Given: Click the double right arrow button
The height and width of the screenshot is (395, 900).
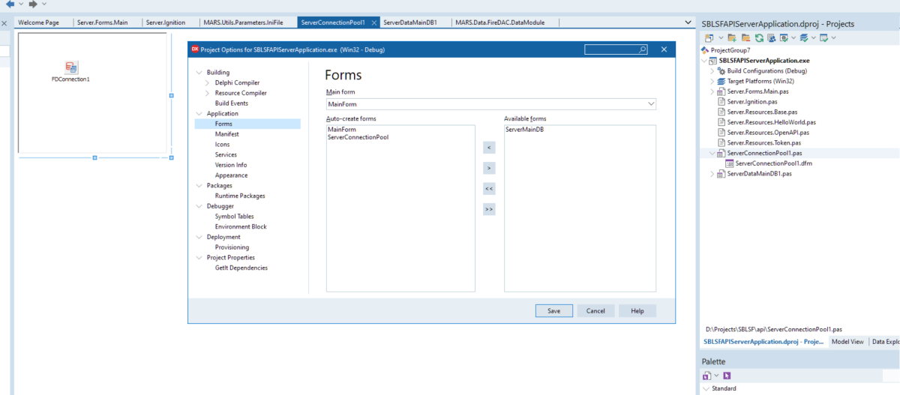Looking at the screenshot, I should pos(489,209).
